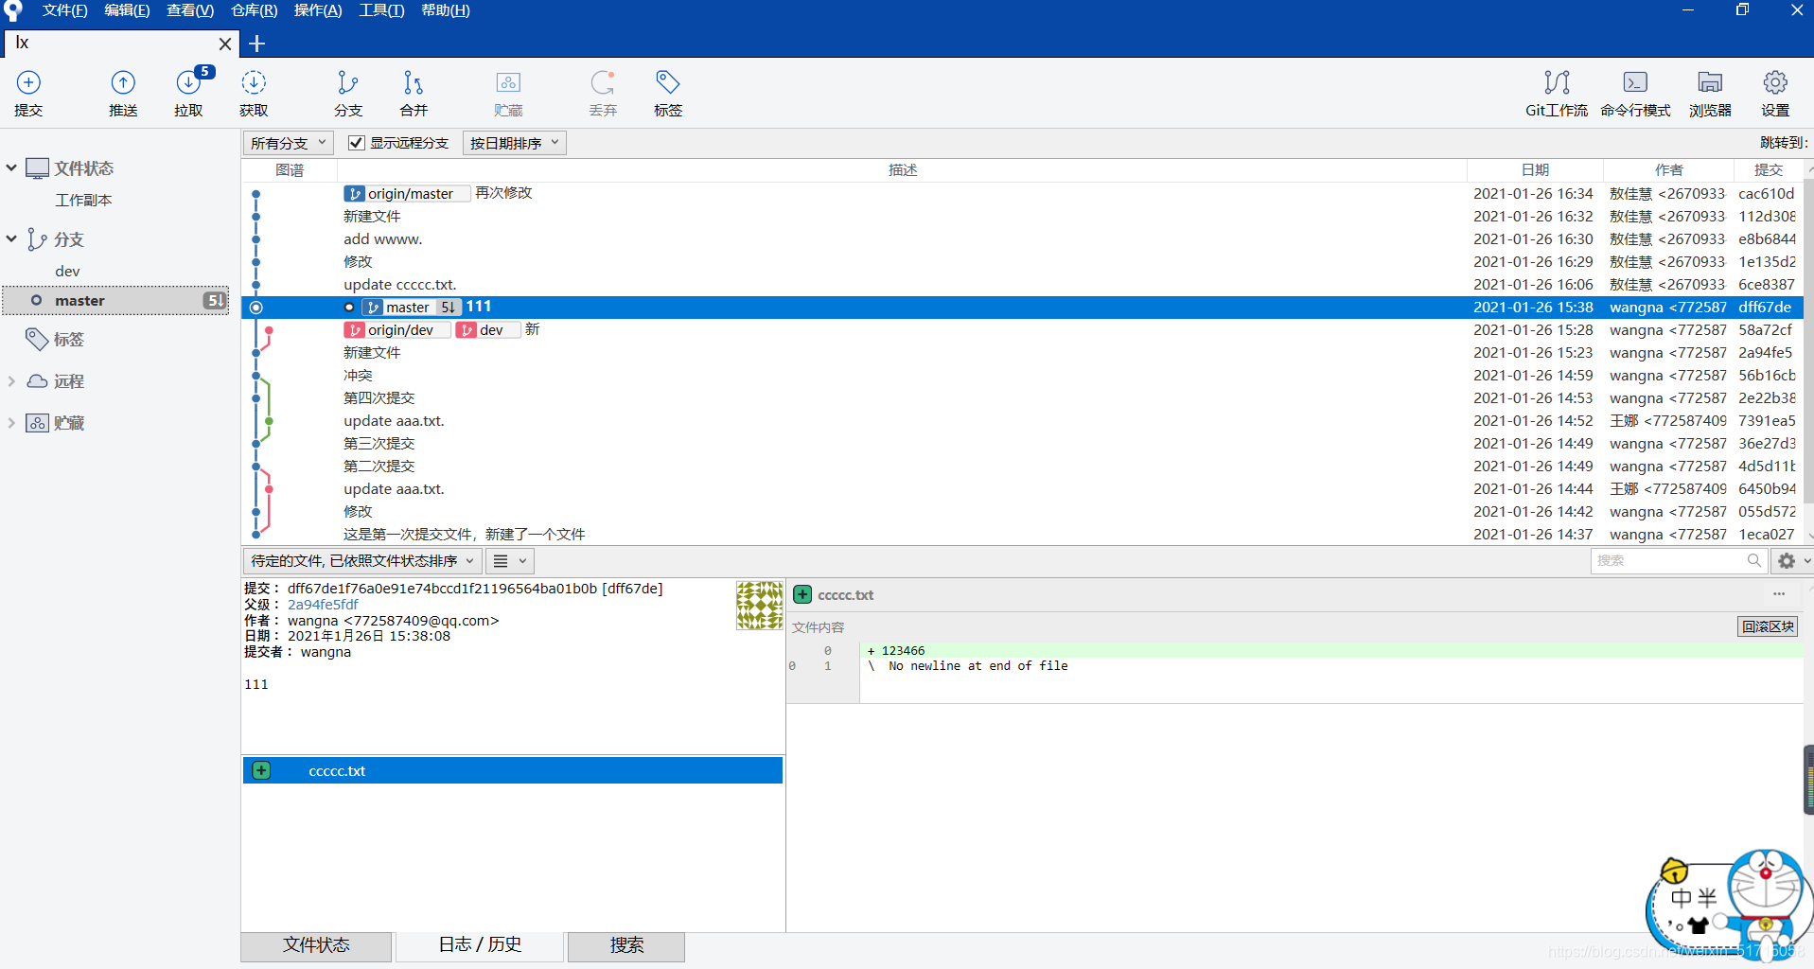Click the 远程 cloud icon in sidebar
Image resolution: width=1814 pixels, height=969 pixels.
[37, 380]
